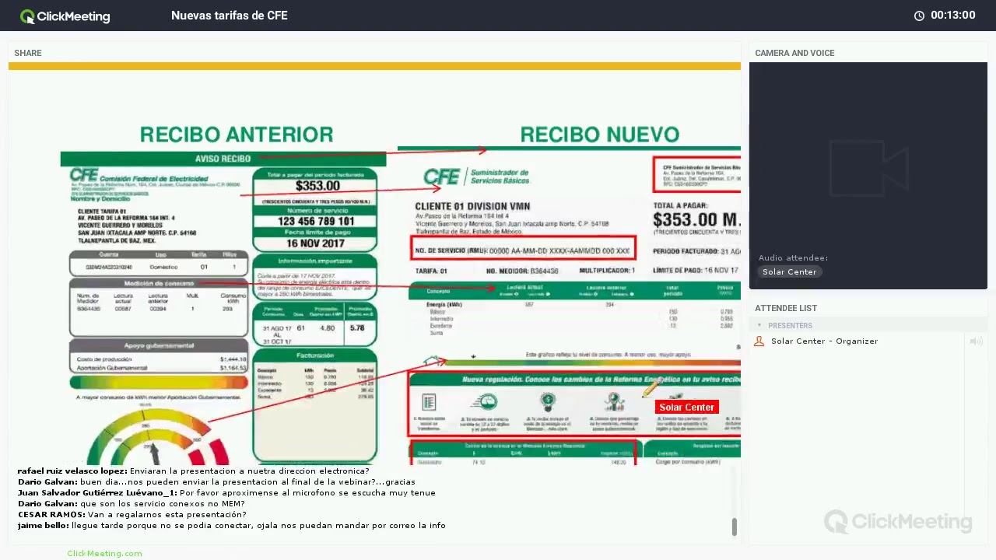Screen dimensions: 996x560
Task: Click the Nuevas tarifas de CFE title
Action: pos(230,16)
